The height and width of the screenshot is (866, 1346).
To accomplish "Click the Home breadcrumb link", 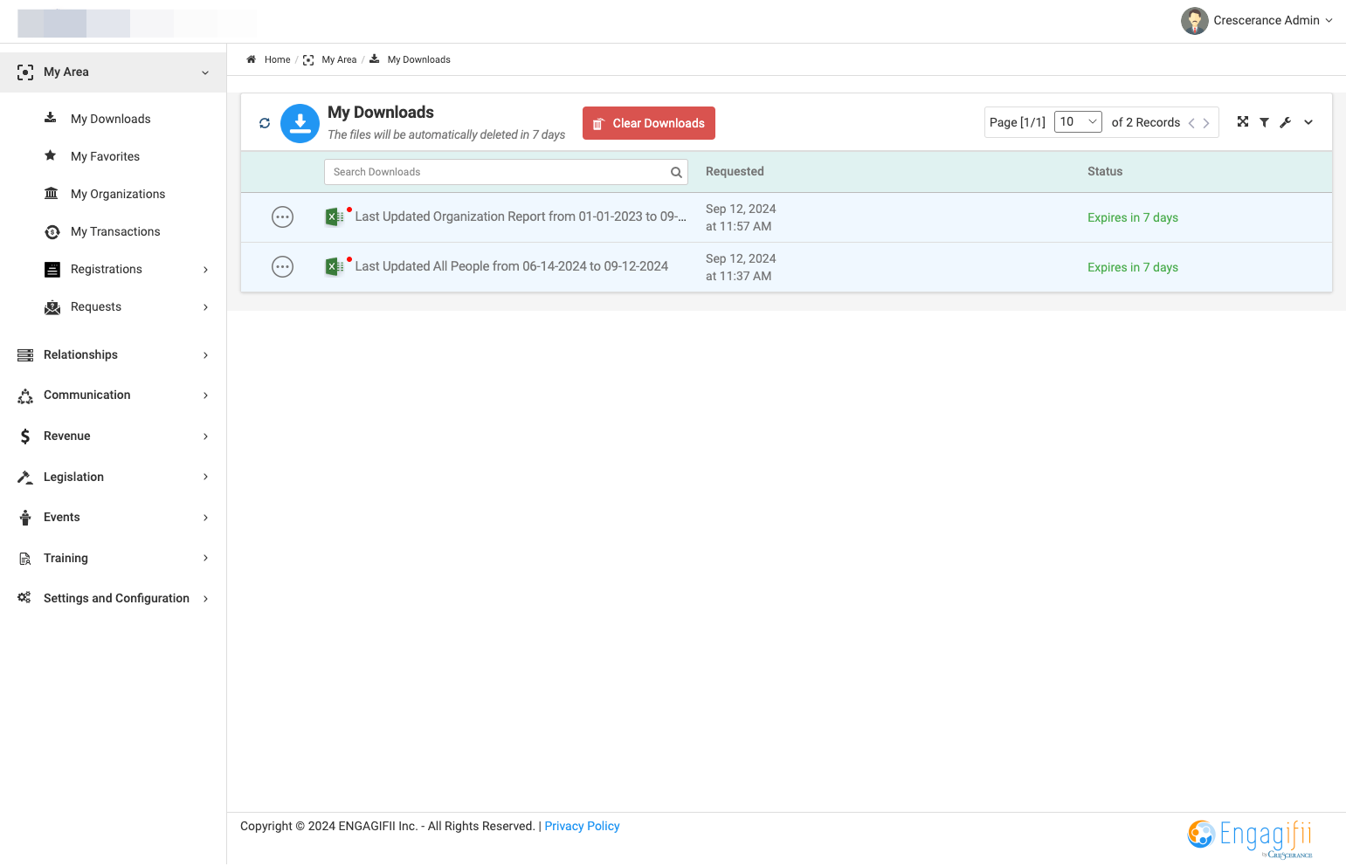I will [x=278, y=60].
